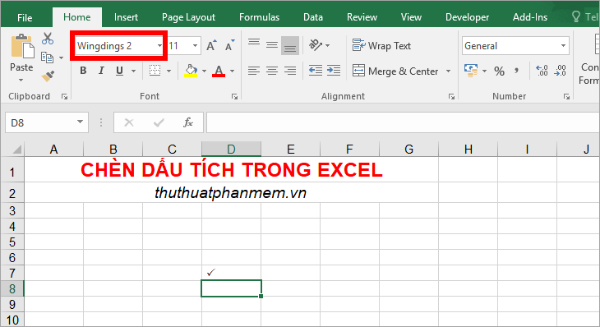Image resolution: width=600 pixels, height=327 pixels.
Task: Open the Fill Color dropdown arrow
Action: (x=204, y=71)
